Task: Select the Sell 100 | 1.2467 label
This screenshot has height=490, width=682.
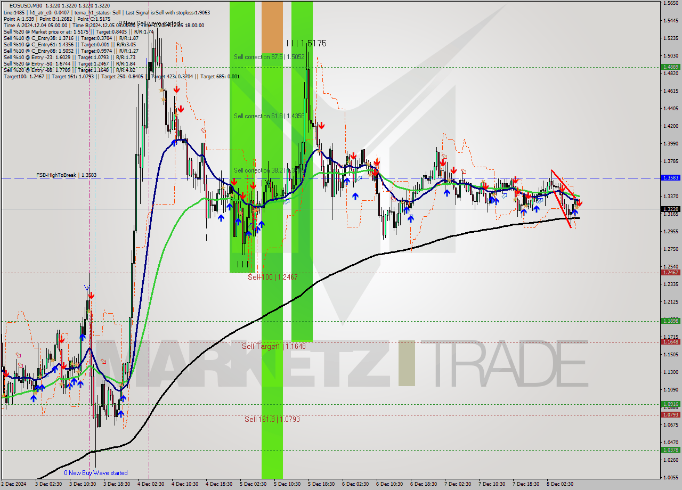Action: pos(273,277)
